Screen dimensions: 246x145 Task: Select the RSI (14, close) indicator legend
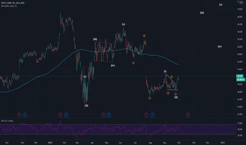[7, 121]
